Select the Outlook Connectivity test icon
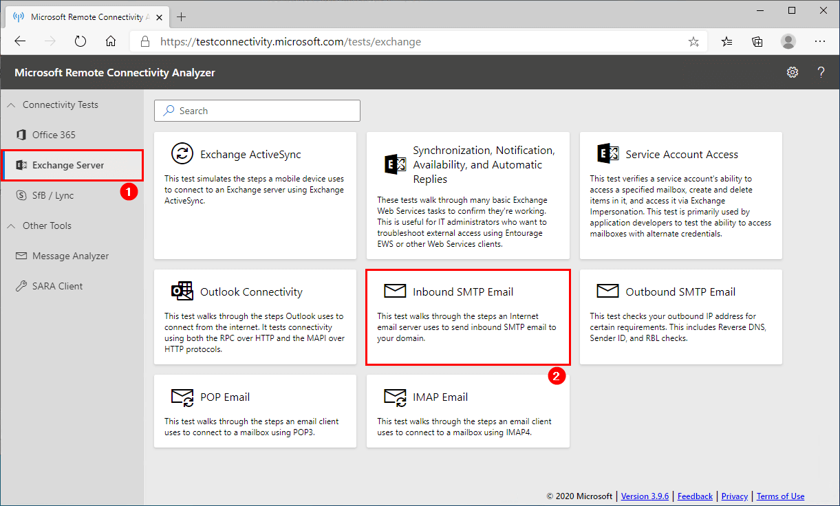Image resolution: width=840 pixels, height=506 pixels. click(x=182, y=291)
